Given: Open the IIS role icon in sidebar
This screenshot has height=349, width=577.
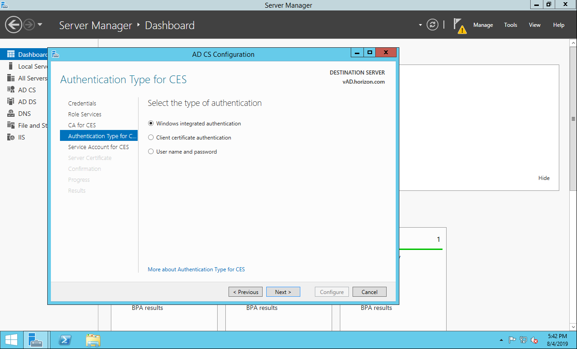Looking at the screenshot, I should tap(11, 137).
